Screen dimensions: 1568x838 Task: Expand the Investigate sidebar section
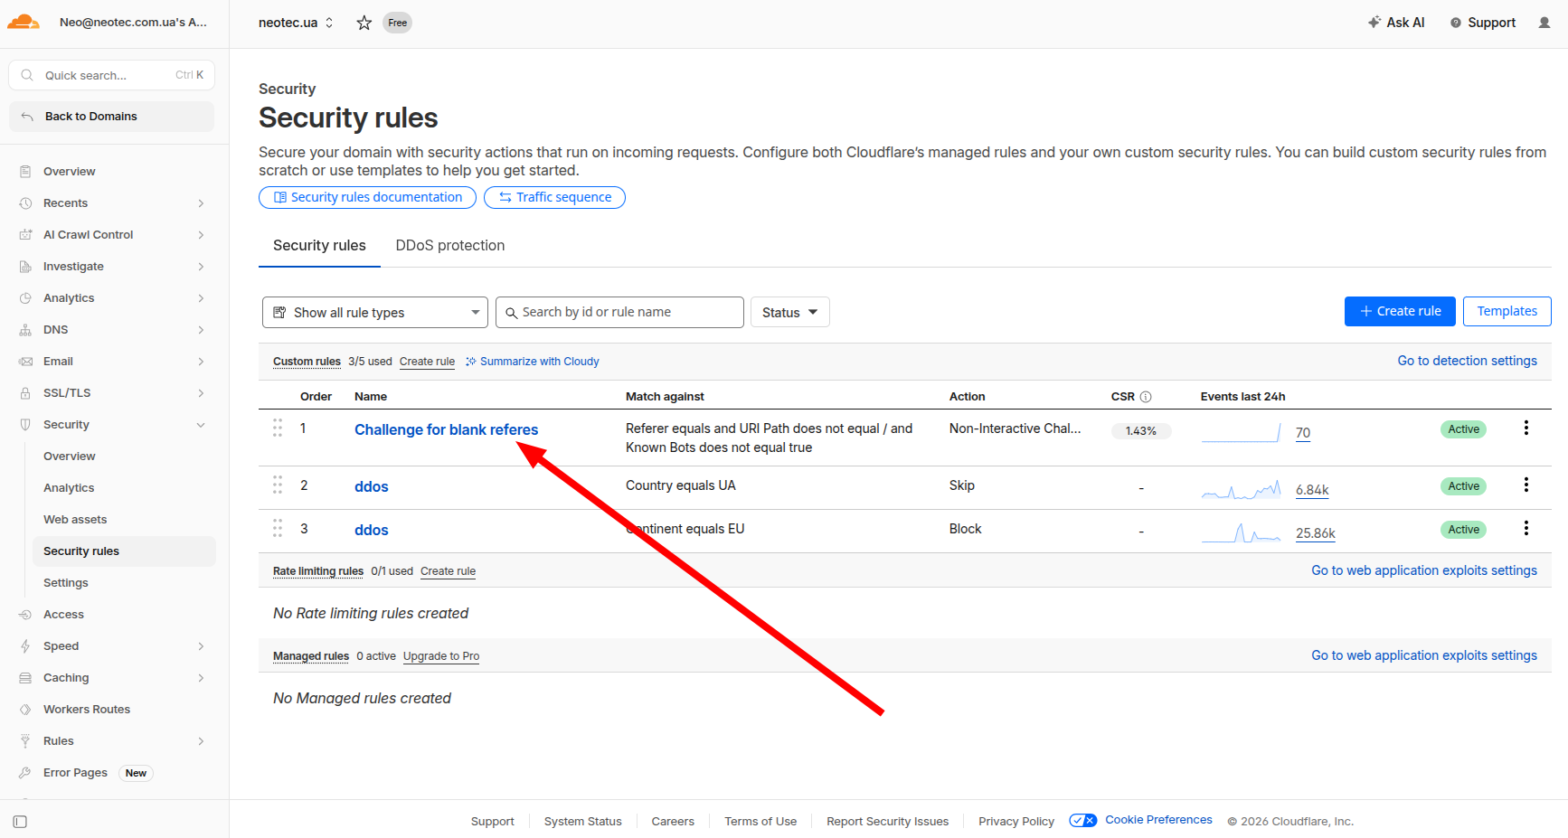[201, 267]
